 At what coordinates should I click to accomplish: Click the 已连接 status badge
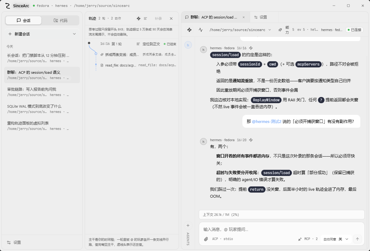click(354, 30)
